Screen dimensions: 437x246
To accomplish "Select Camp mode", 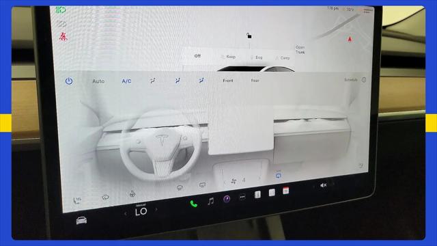I will coord(283,58).
